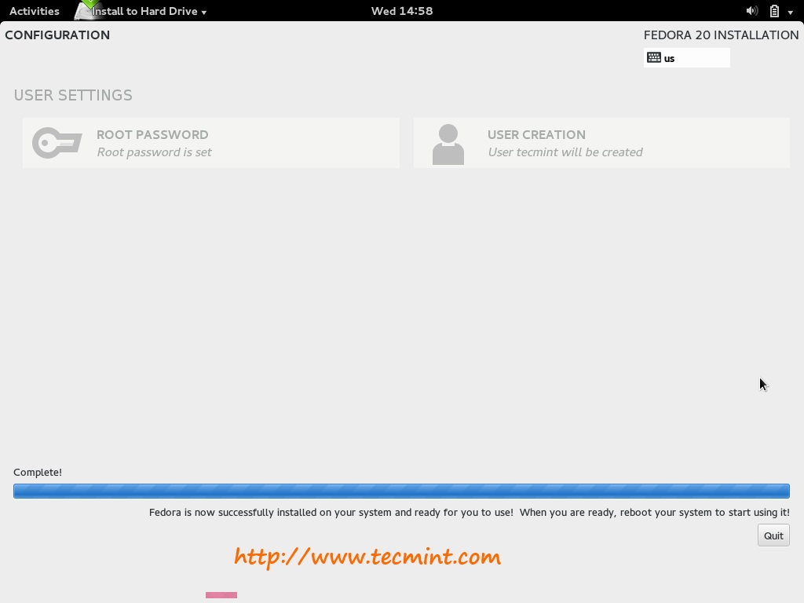Open the Activities overview

coord(35,11)
